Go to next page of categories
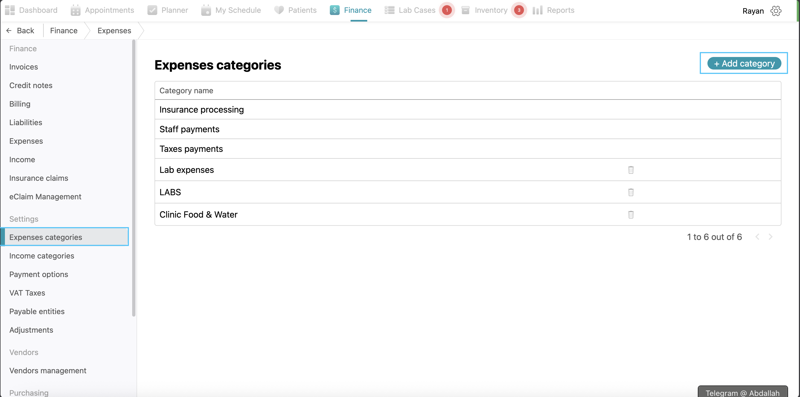 coord(771,237)
